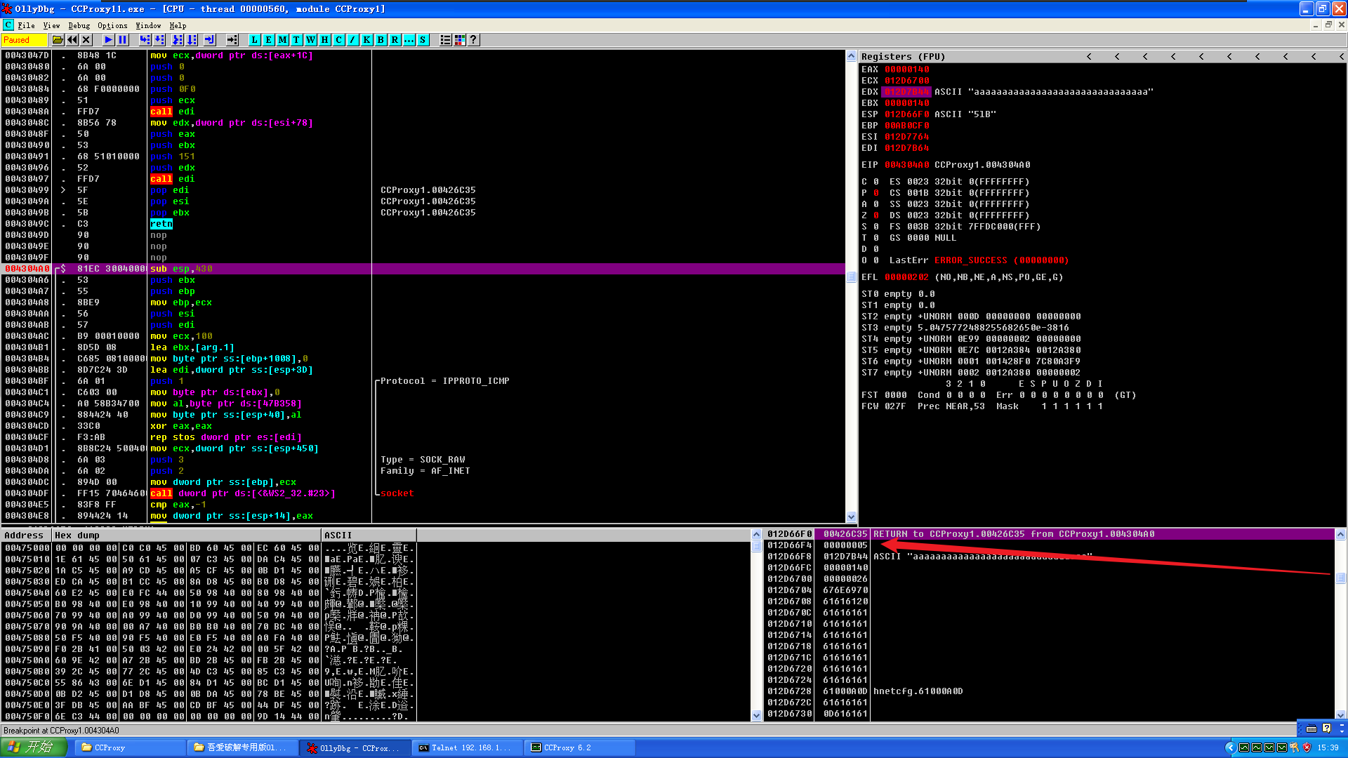The image size is (1348, 758).
Task: Show the CPU window (C button)
Action: coord(338,40)
